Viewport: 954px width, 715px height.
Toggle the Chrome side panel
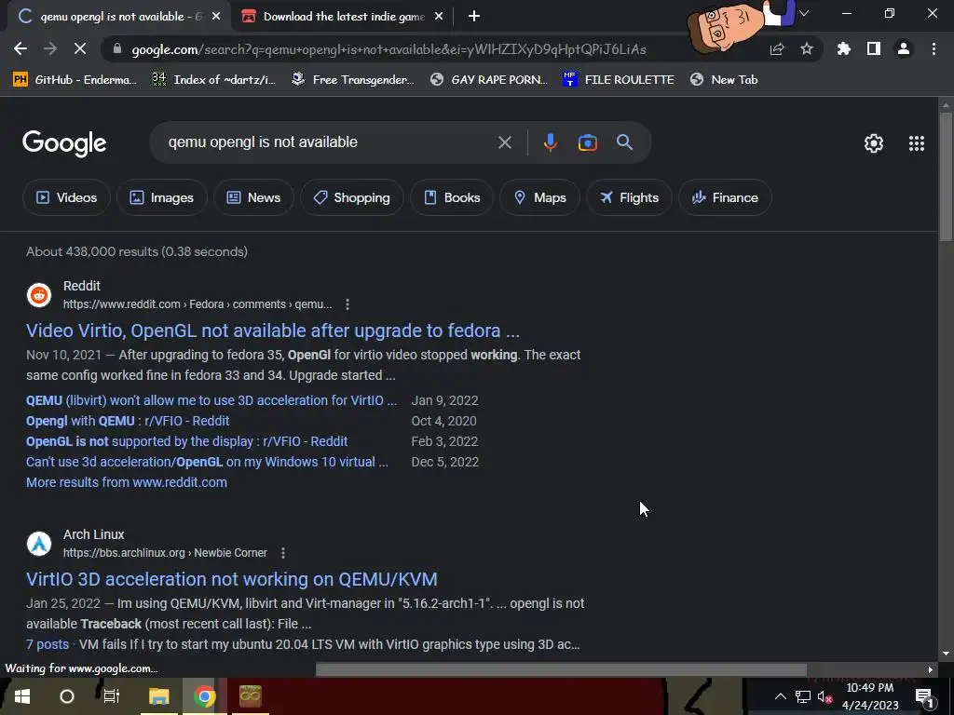tap(874, 48)
